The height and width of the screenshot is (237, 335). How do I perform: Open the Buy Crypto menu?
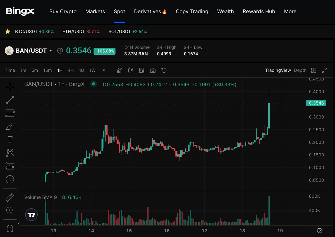[x=63, y=11]
